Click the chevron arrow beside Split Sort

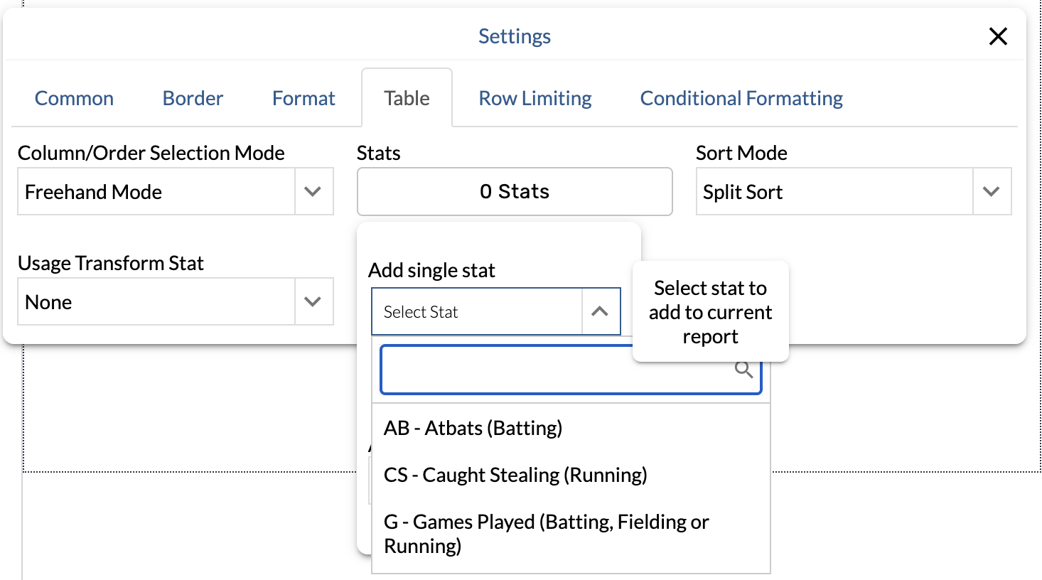pos(991,191)
